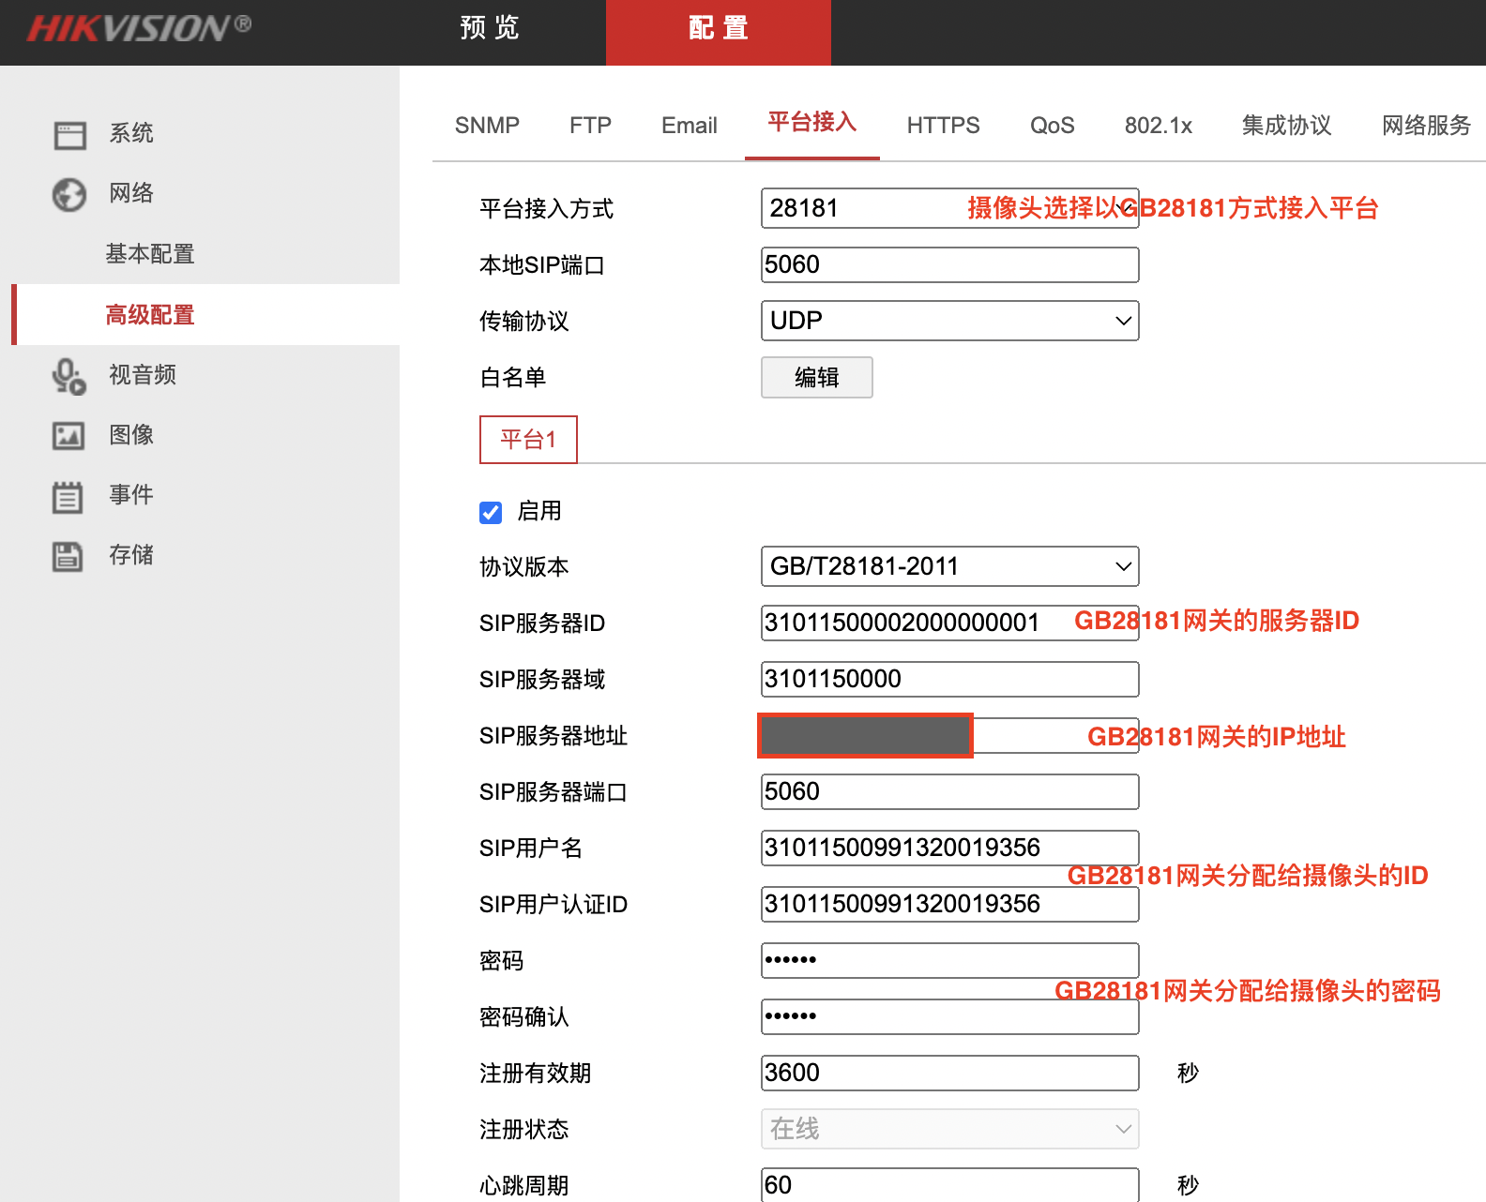The image size is (1486, 1202).
Task: Click the 编辑 whitelist button
Action: click(817, 377)
